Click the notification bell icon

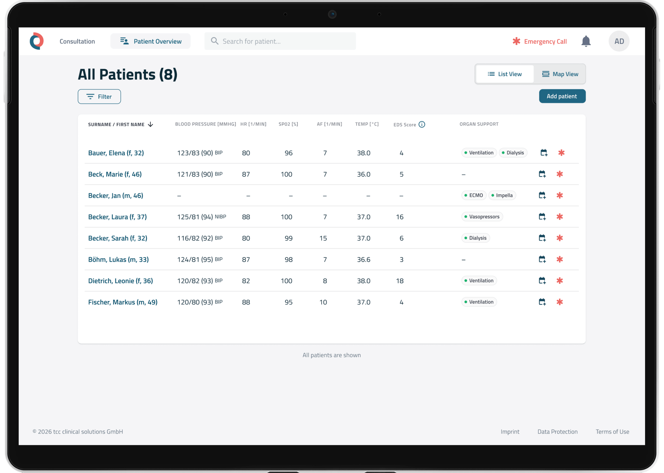tap(586, 41)
